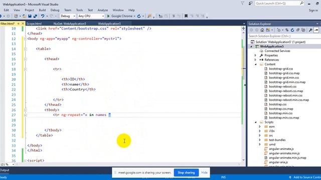321x180 pixels.
Task: Close the filter.html tab with X
Action: click(x=23, y=23)
